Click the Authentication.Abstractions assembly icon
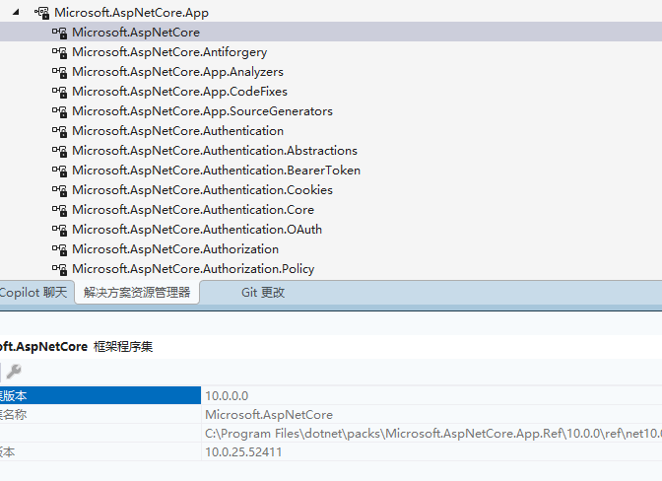The width and height of the screenshot is (662, 481). pos(59,151)
